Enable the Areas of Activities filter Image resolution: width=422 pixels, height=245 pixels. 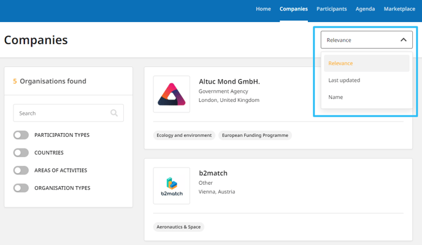click(21, 170)
